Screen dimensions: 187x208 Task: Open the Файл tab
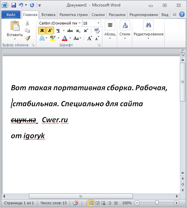click(11, 15)
